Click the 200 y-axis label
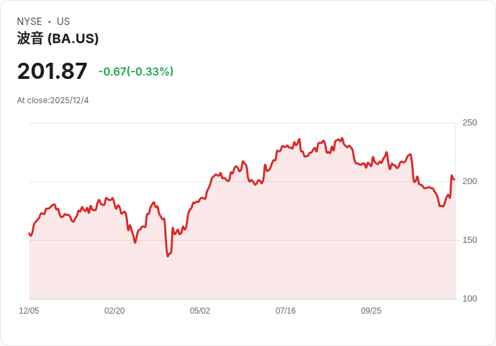The width and height of the screenshot is (496, 346). tap(470, 181)
